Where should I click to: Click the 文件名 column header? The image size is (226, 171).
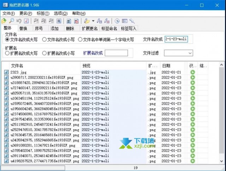(45, 66)
